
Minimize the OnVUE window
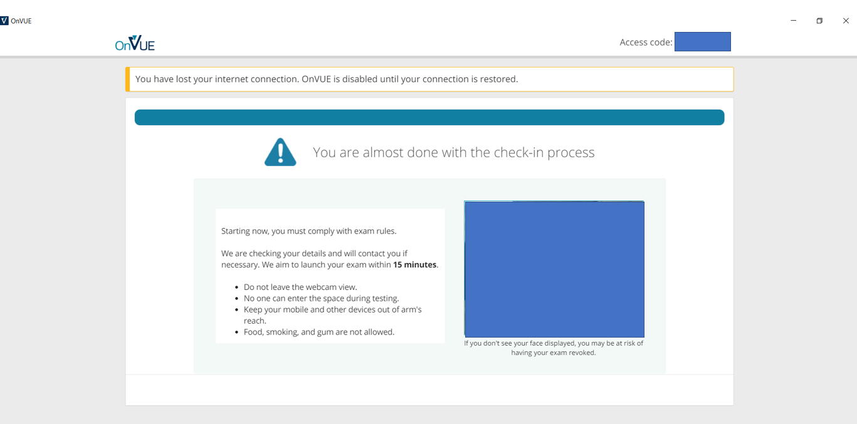(x=793, y=21)
